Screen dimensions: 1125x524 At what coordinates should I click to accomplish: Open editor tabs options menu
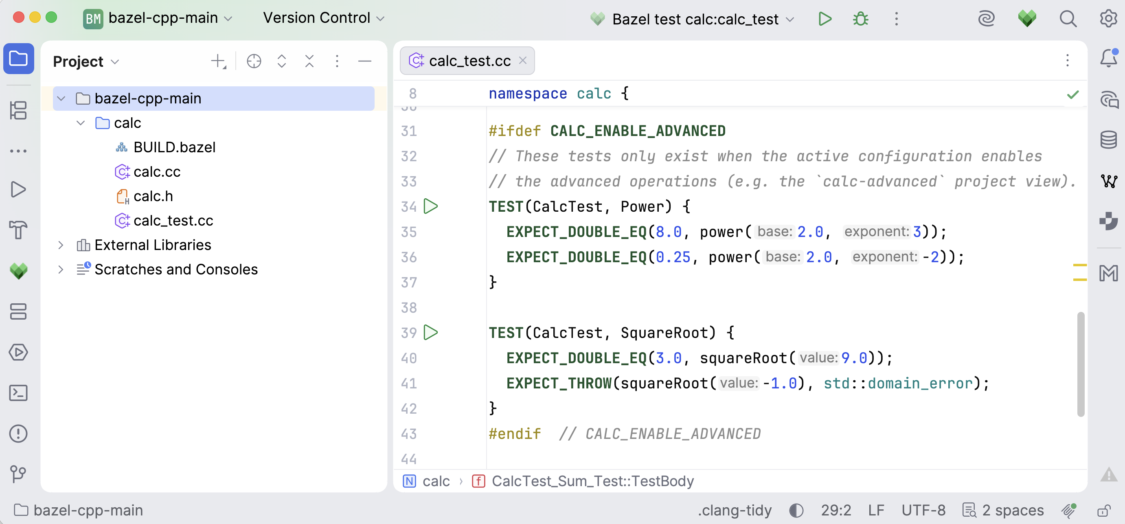click(1067, 60)
